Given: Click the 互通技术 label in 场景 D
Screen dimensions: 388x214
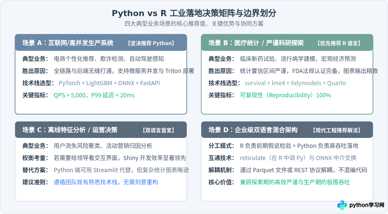Looking at the screenshot, I should point(221,158).
